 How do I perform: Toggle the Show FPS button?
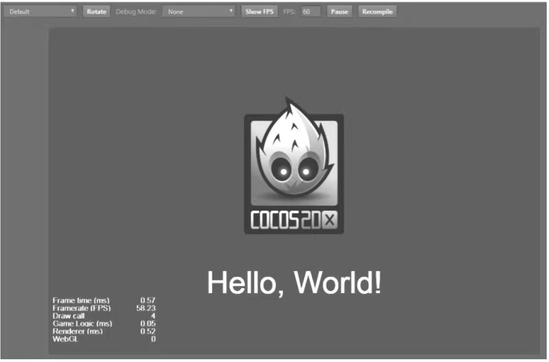point(260,11)
